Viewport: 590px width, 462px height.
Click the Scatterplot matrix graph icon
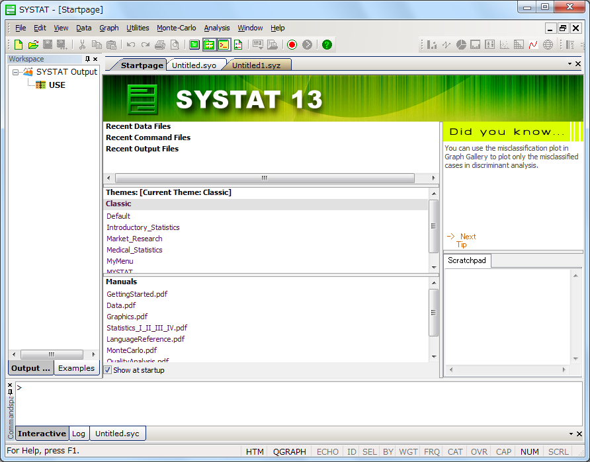519,45
